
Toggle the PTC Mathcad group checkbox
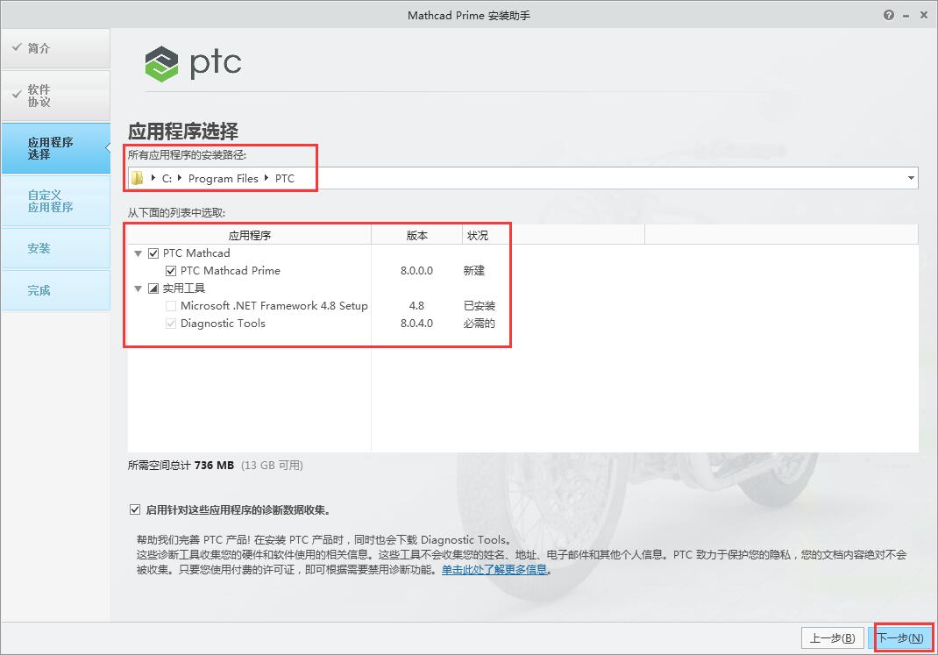coord(153,253)
